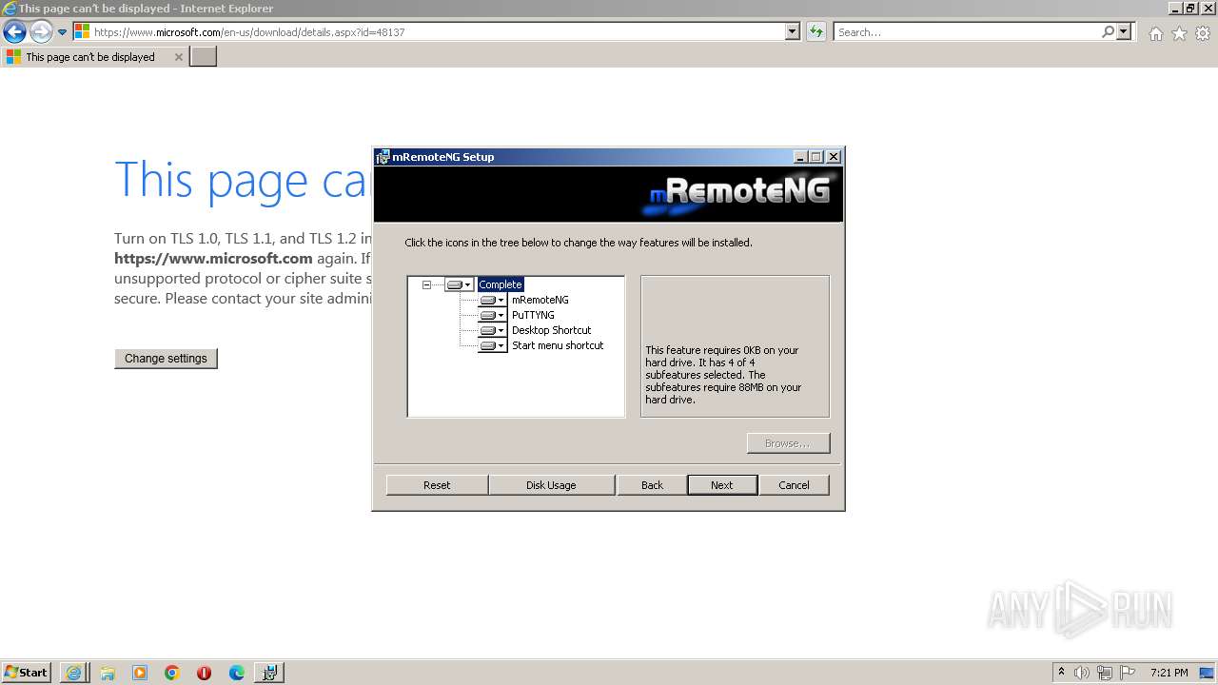
Task: Close the mRemoteNG Setup dialog
Action: point(834,157)
